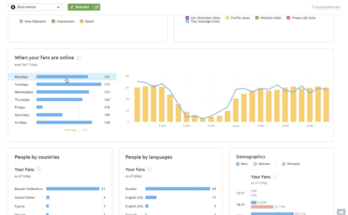This screenshot has height=215, width=348.
Task: Click info icon beside Your Fans under People by languages
Action: [x=150, y=169]
